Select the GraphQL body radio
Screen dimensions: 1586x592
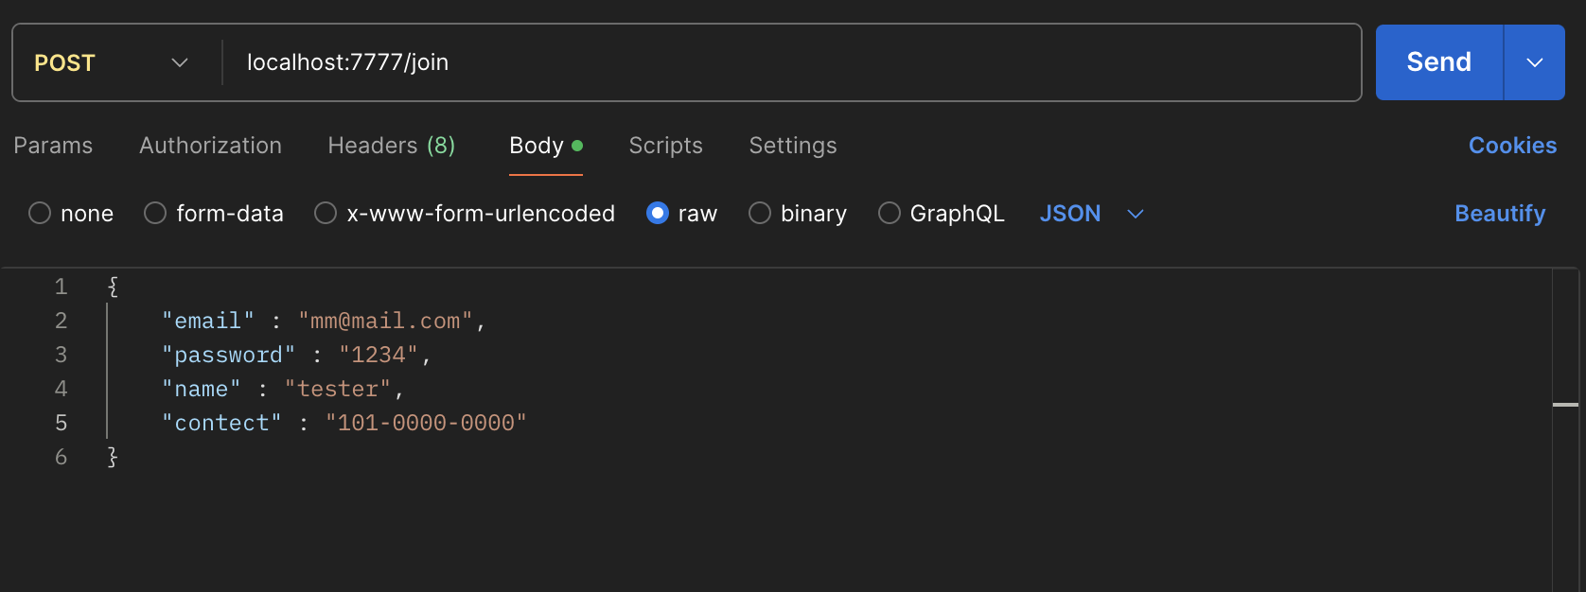point(890,214)
